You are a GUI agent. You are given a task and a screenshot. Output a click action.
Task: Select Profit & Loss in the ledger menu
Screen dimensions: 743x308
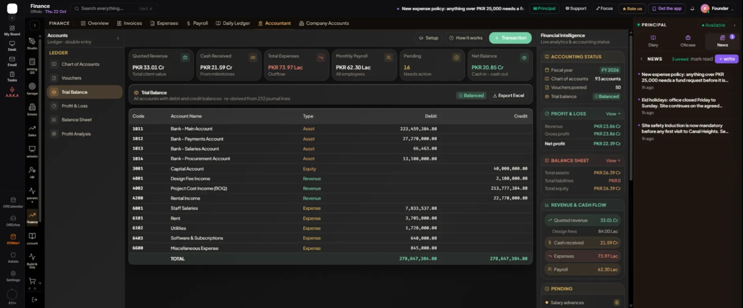[x=84, y=106]
